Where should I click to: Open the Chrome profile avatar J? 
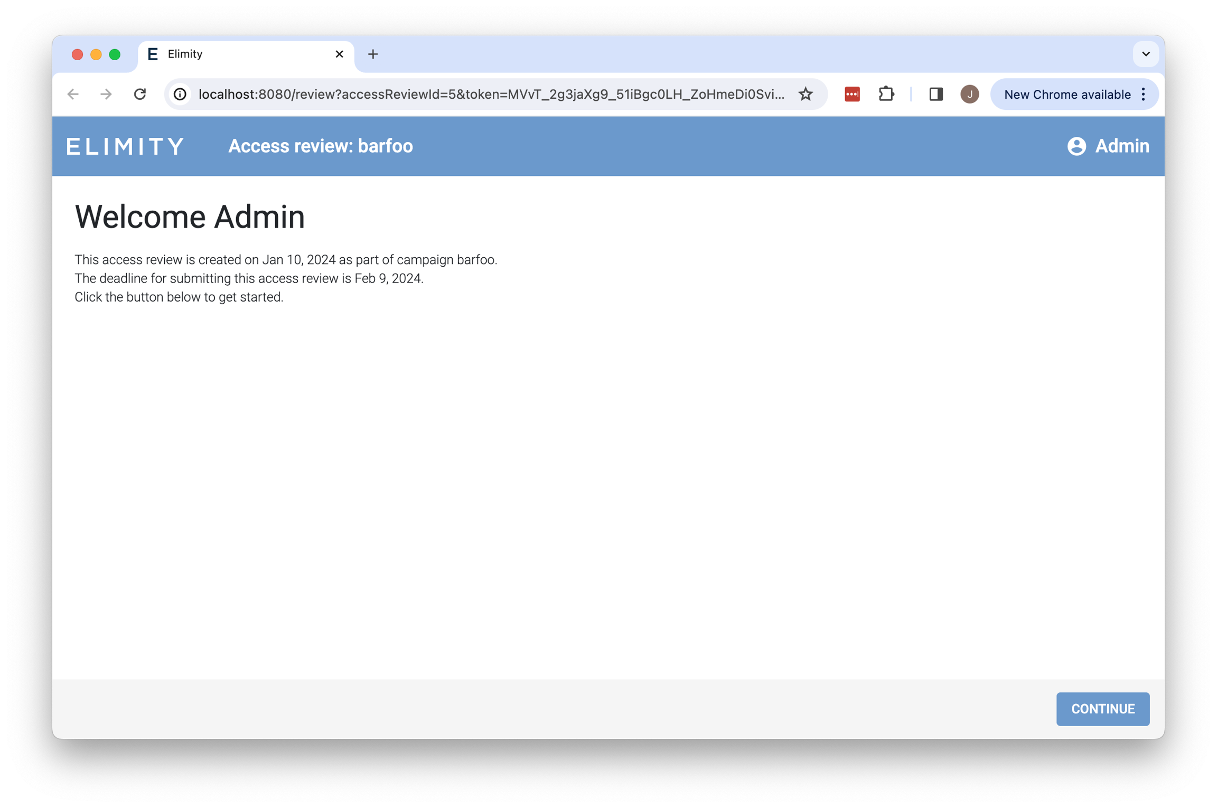[969, 95]
